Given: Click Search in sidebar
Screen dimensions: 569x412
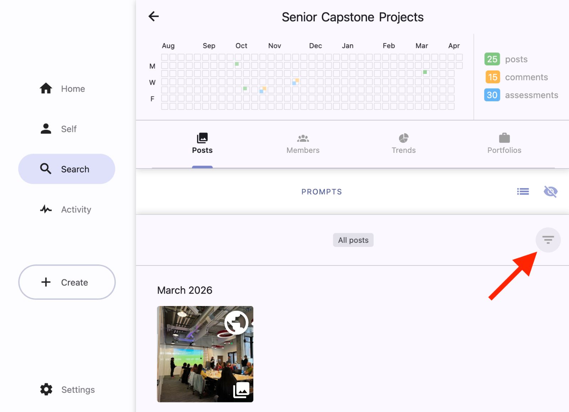Looking at the screenshot, I should (67, 169).
